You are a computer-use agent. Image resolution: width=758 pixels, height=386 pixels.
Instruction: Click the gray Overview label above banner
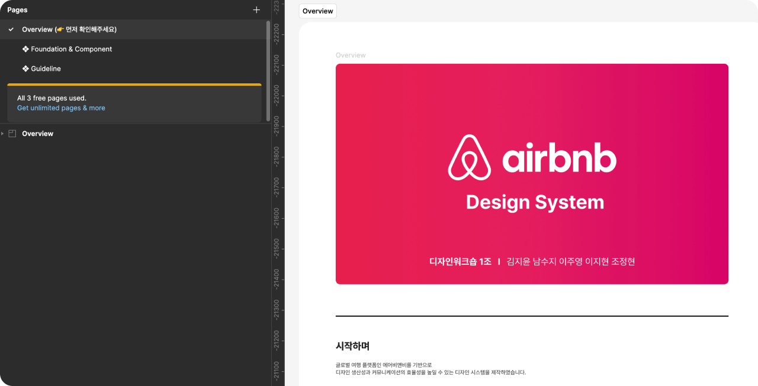coord(351,55)
